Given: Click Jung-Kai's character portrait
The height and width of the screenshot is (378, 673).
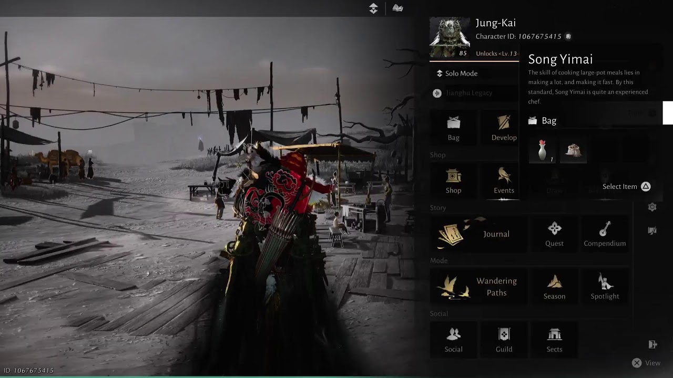Looking at the screenshot, I should [450, 37].
